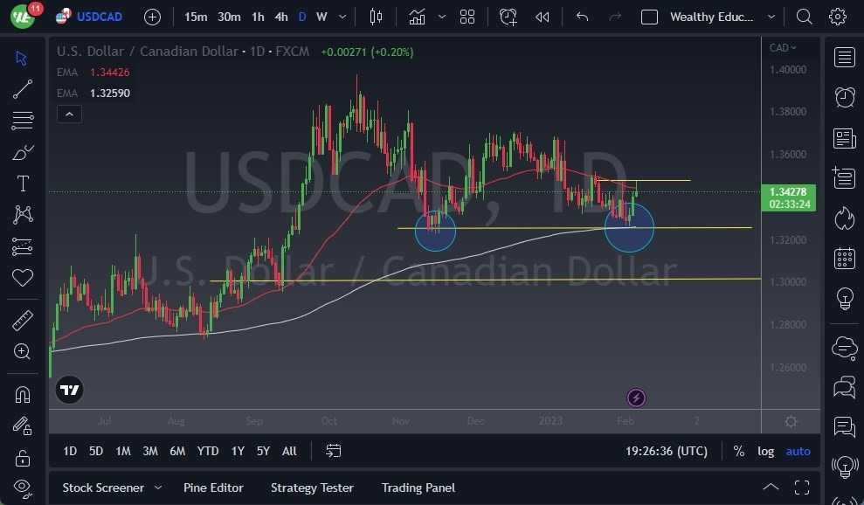Enable magnet mode for drawings
Image resolution: width=864 pixels, height=505 pixels.
[x=22, y=391]
